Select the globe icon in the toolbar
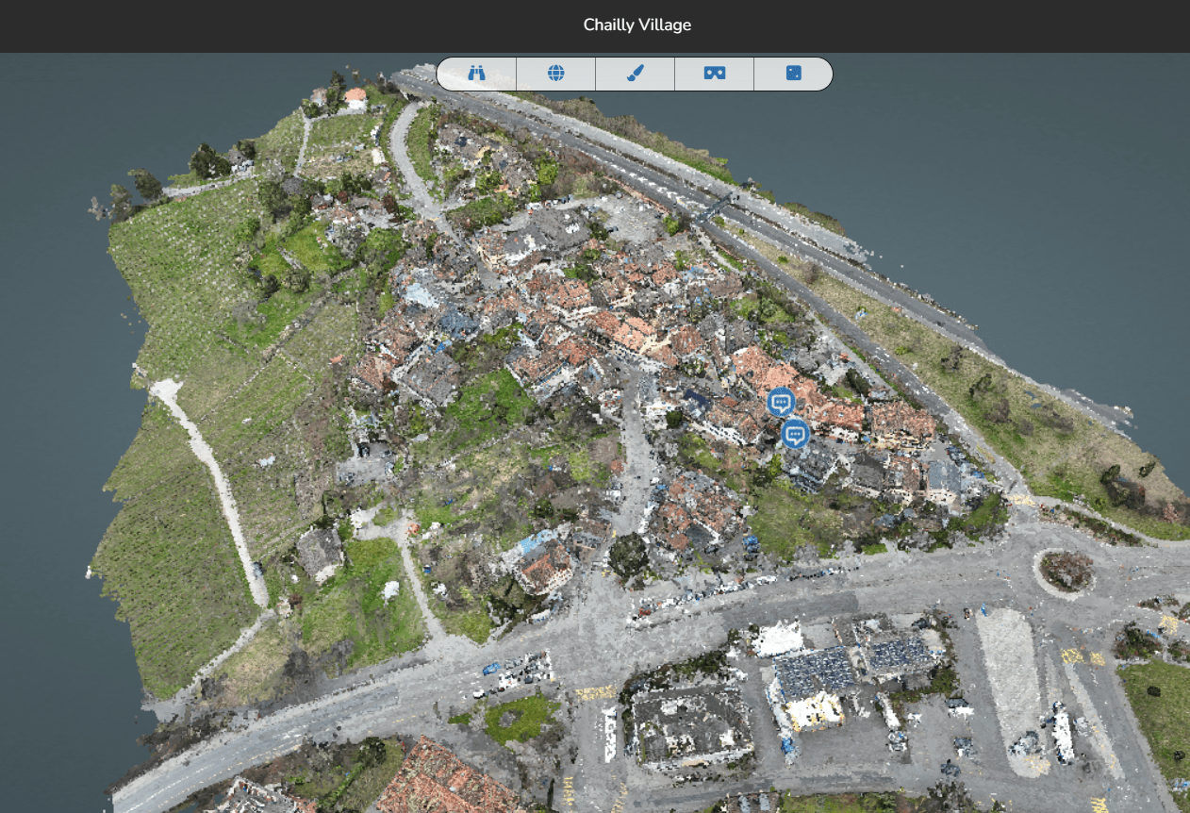The width and height of the screenshot is (1190, 813). pos(556,74)
